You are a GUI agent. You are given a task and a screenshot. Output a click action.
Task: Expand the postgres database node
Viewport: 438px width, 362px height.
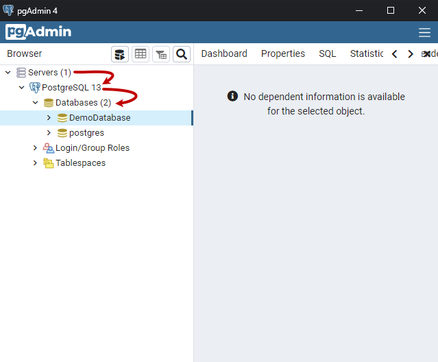49,133
